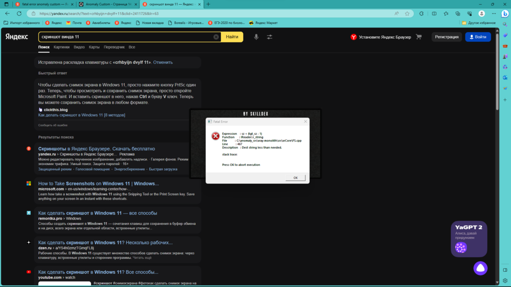Screen dimensions: 511x287
Task: Open a new browser tab with plus
Action: click(207, 4)
